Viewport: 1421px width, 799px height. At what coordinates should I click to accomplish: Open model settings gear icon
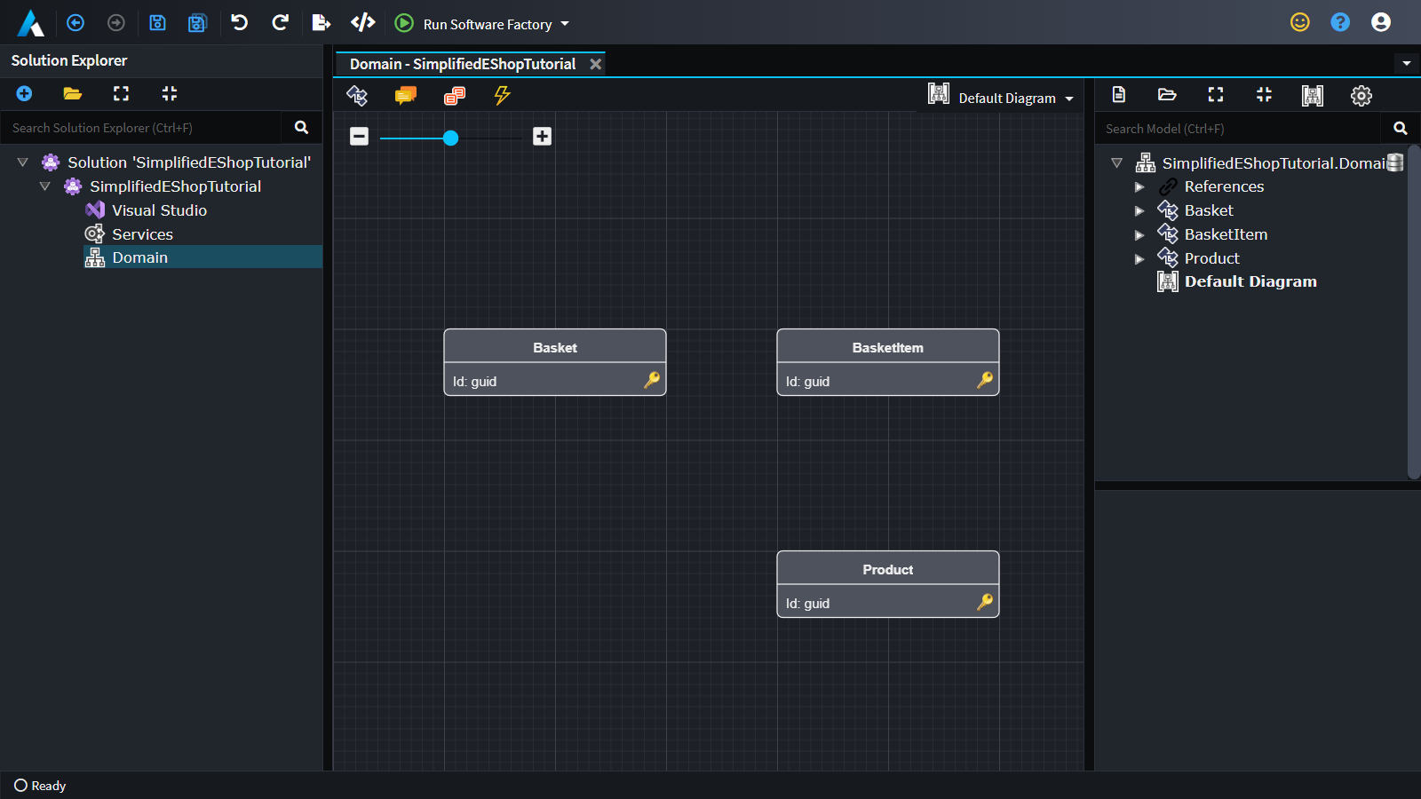coord(1361,95)
